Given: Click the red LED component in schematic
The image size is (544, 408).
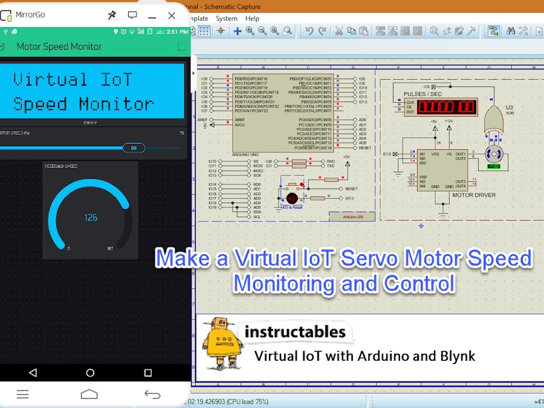Looking at the screenshot, I should (292, 198).
